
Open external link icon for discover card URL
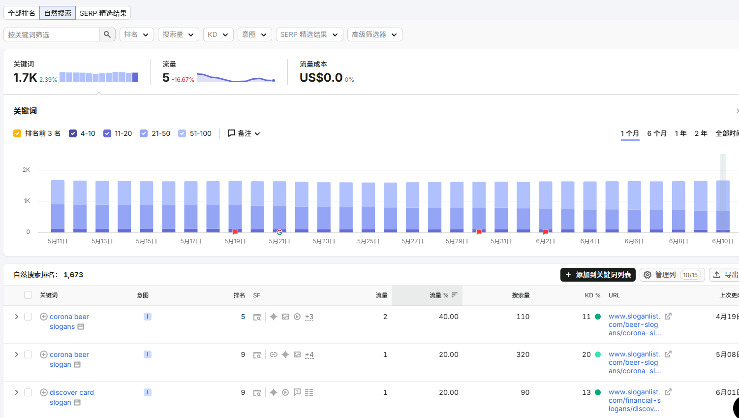(668, 392)
